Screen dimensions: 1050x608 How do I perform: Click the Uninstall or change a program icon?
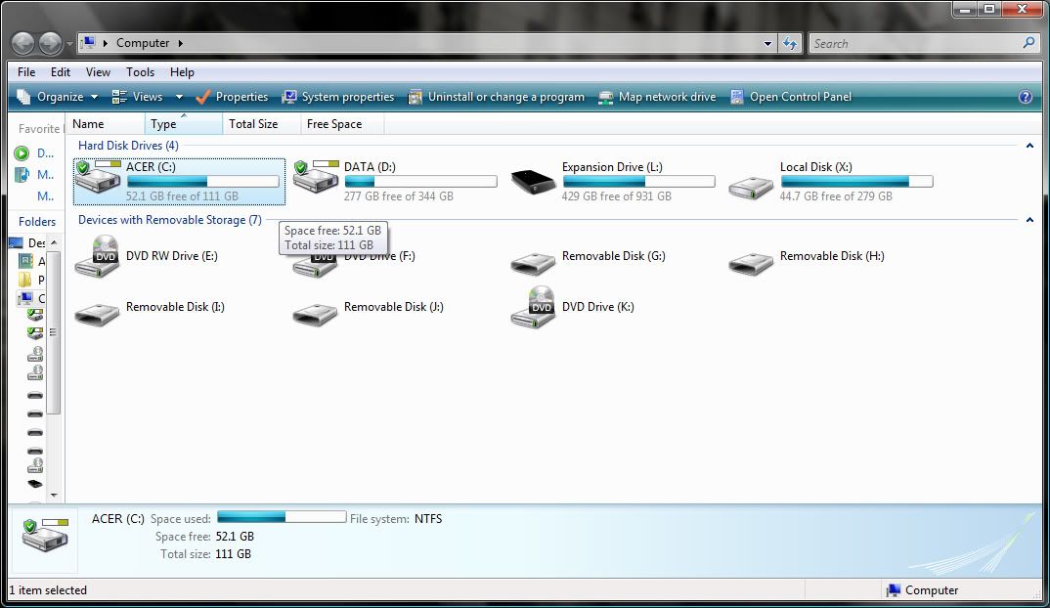pos(416,97)
